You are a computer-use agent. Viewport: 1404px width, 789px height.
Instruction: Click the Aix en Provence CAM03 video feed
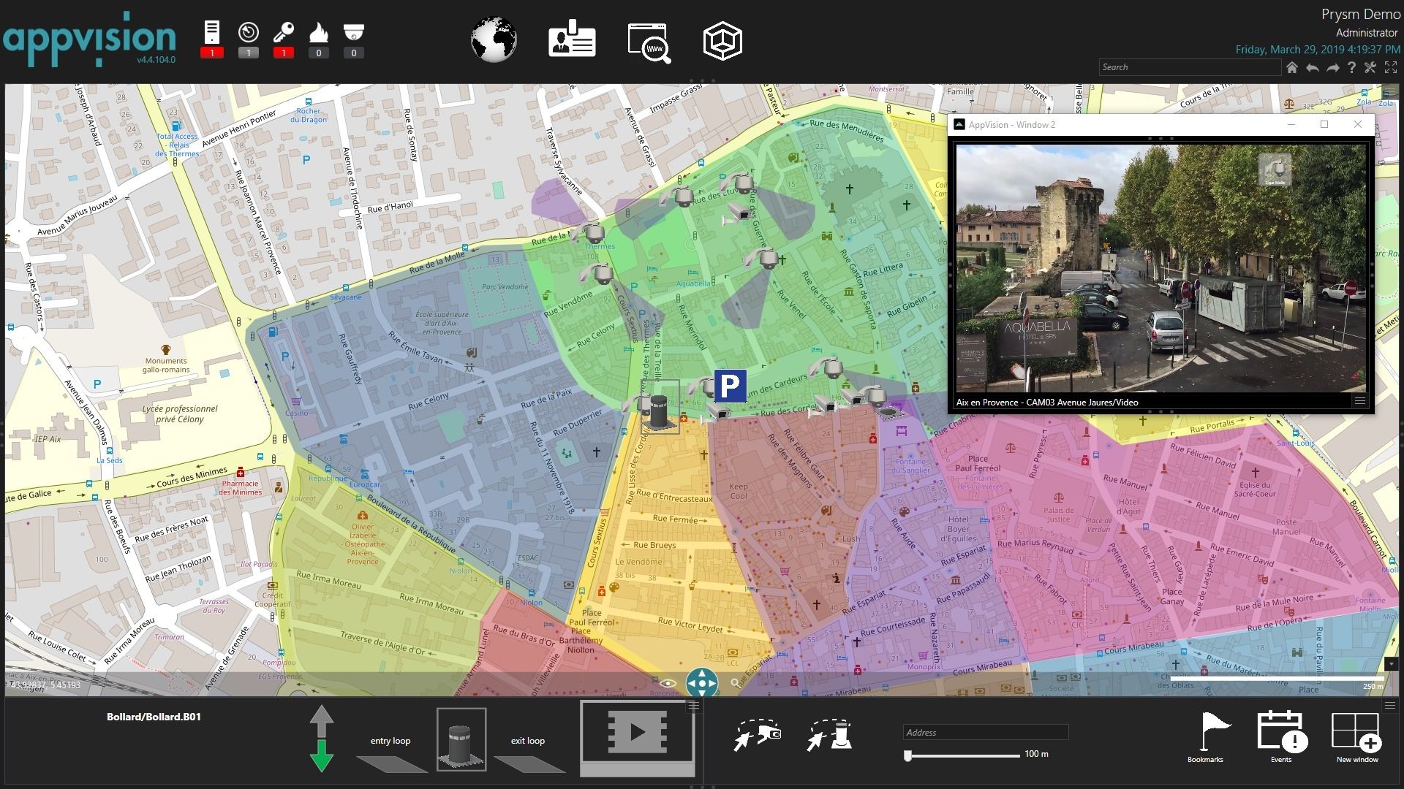(x=1161, y=267)
